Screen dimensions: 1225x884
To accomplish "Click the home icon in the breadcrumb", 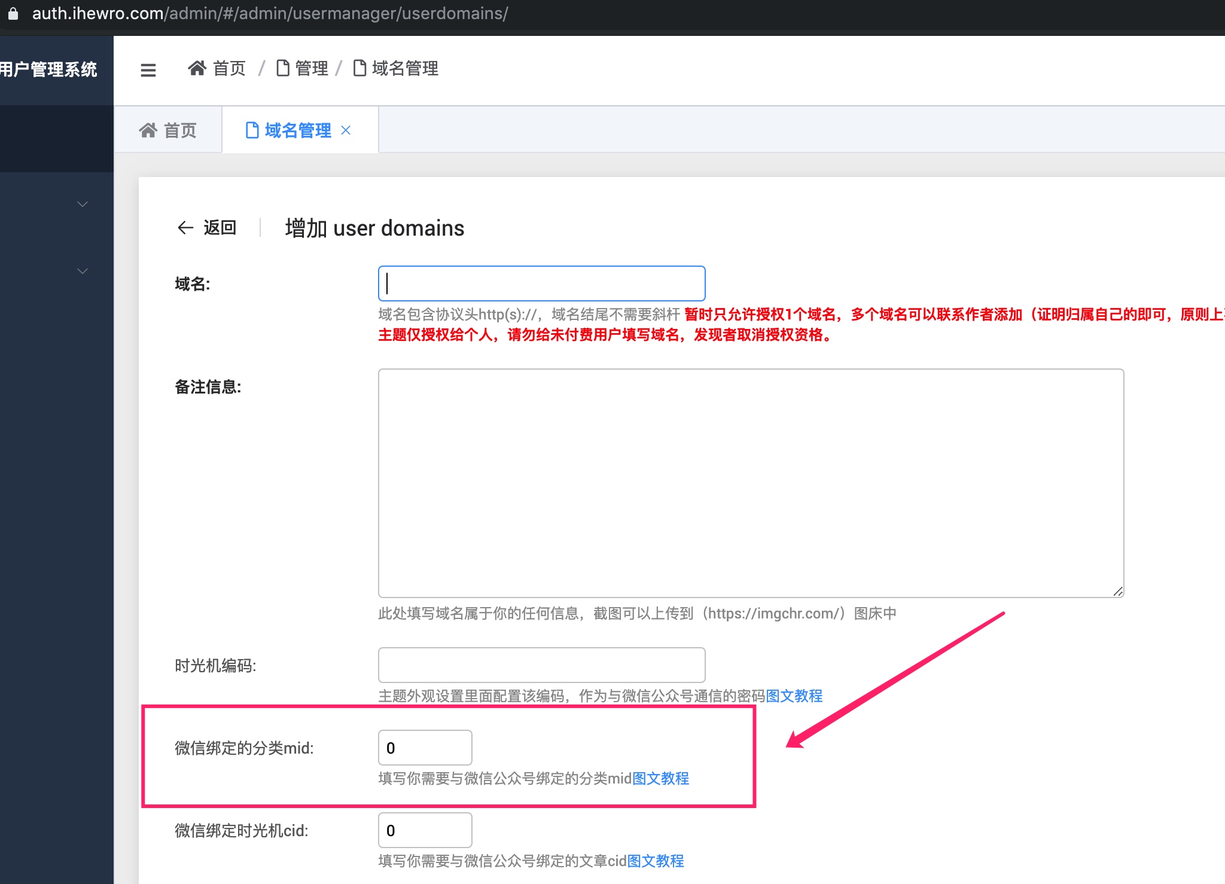I will (x=197, y=68).
